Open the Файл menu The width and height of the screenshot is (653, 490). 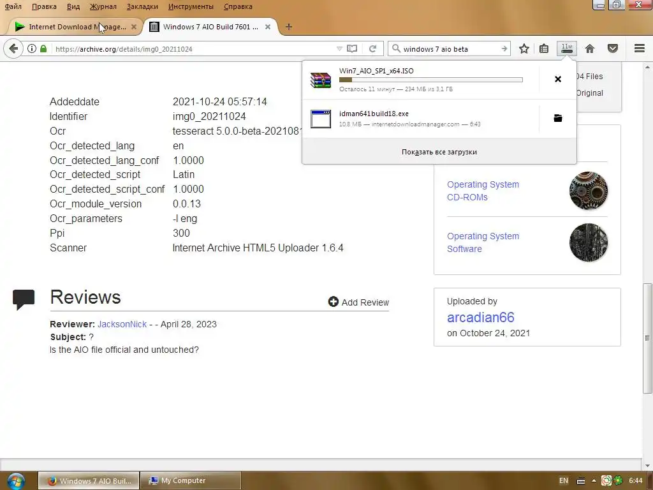point(13,6)
